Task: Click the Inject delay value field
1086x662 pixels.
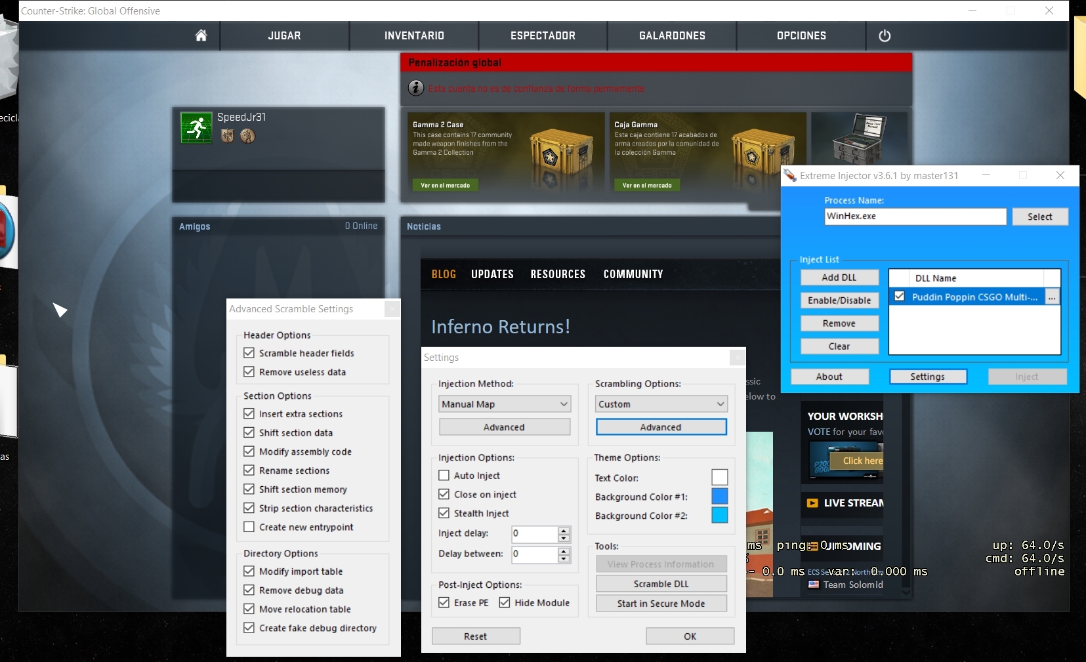Action: point(535,534)
